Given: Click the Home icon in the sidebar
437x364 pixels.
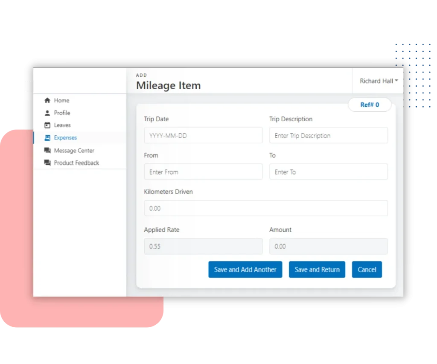Looking at the screenshot, I should pyautogui.click(x=47, y=100).
